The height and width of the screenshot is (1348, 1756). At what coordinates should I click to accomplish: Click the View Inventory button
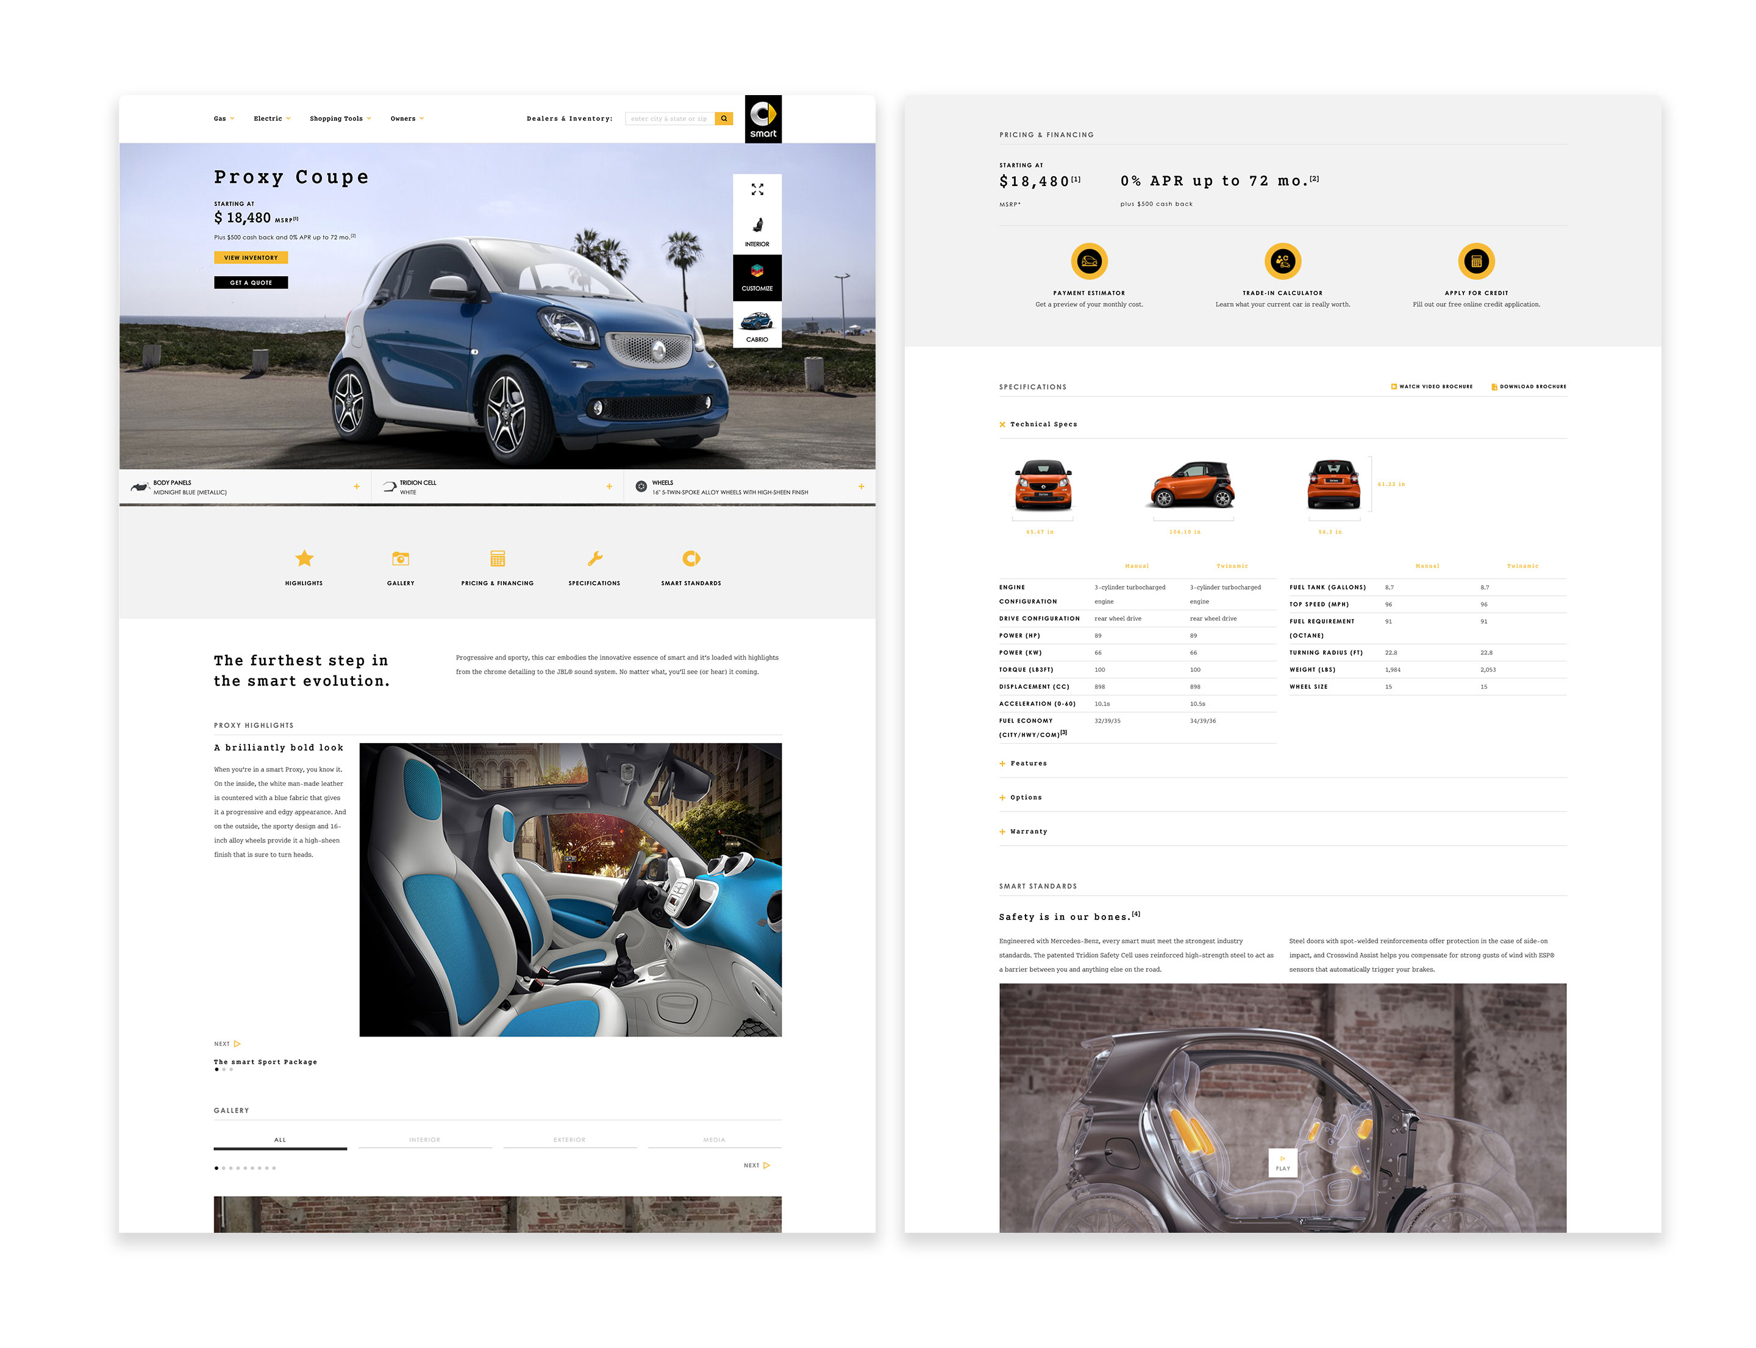pos(251,257)
